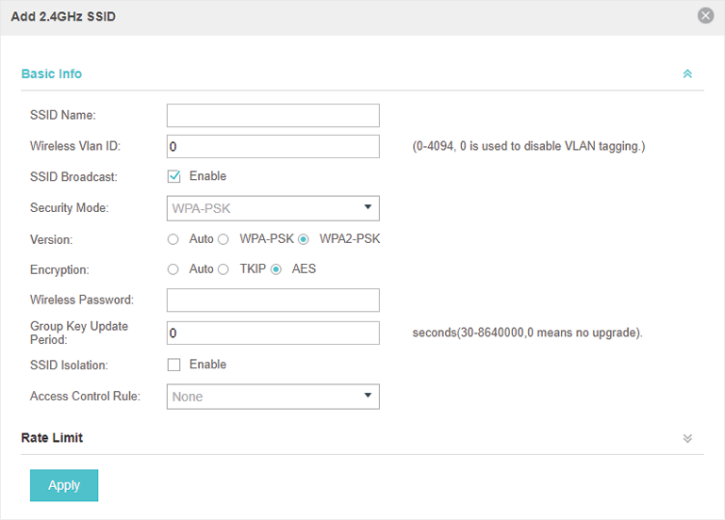725x520 pixels.
Task: Click the Basic Info section title
Action: (x=52, y=73)
